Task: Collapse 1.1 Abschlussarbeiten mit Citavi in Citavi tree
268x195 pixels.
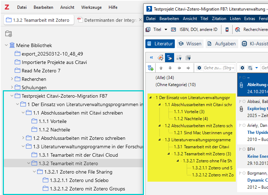Action: (x=159, y=104)
